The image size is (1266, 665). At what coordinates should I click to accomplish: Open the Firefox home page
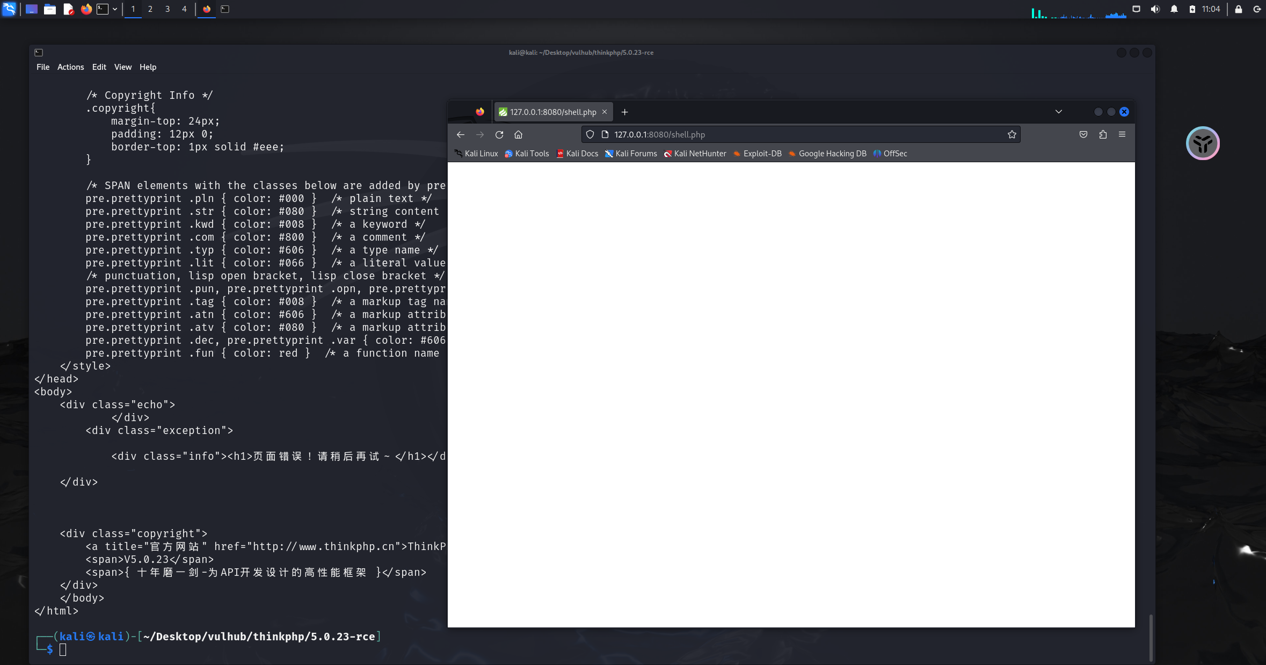point(518,135)
